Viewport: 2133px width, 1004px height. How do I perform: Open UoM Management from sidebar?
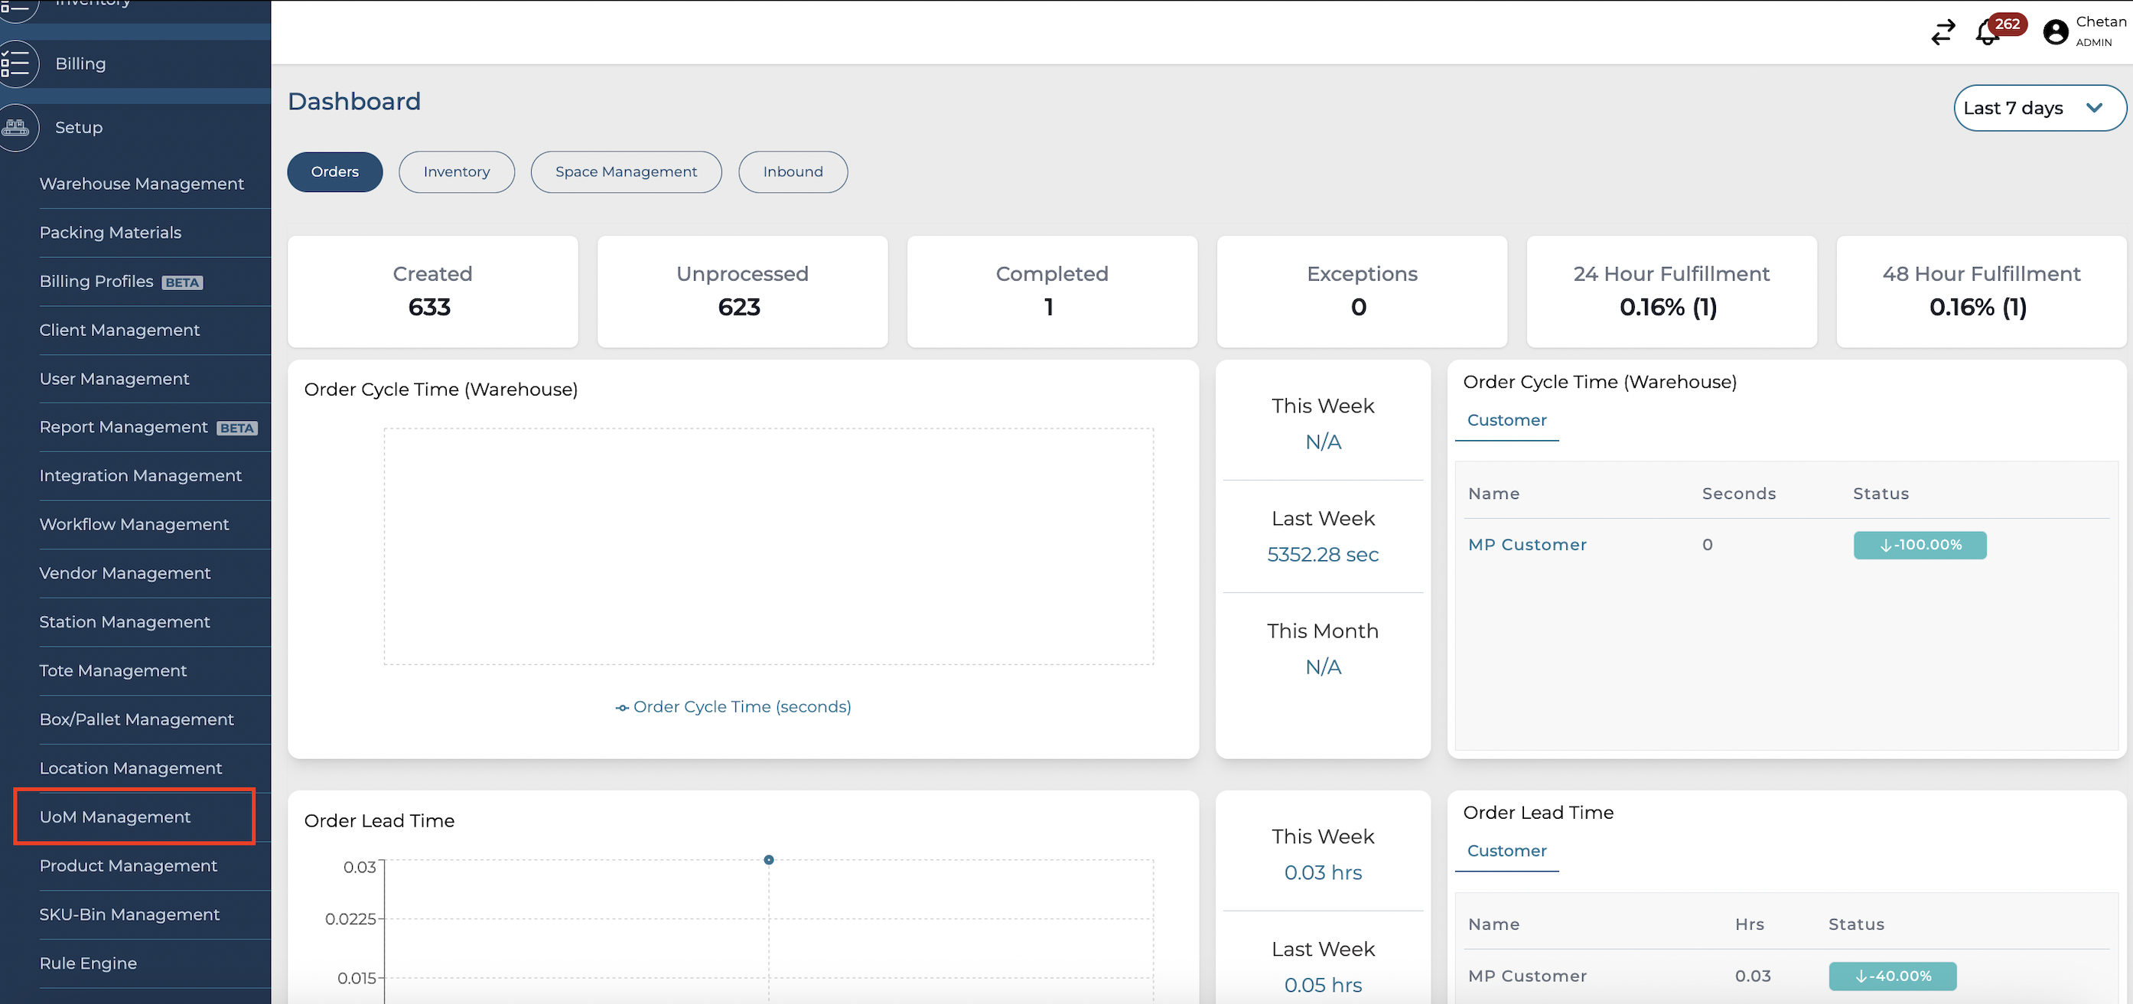click(115, 817)
